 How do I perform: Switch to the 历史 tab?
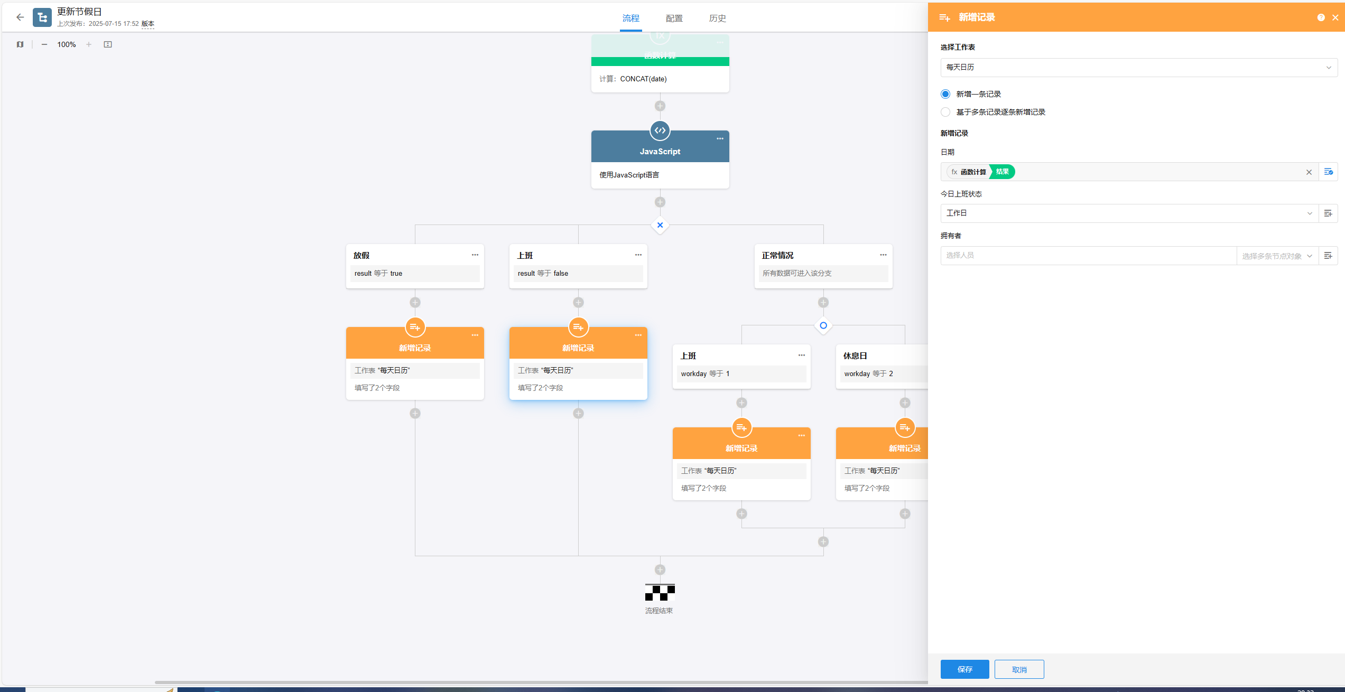pyautogui.click(x=717, y=18)
